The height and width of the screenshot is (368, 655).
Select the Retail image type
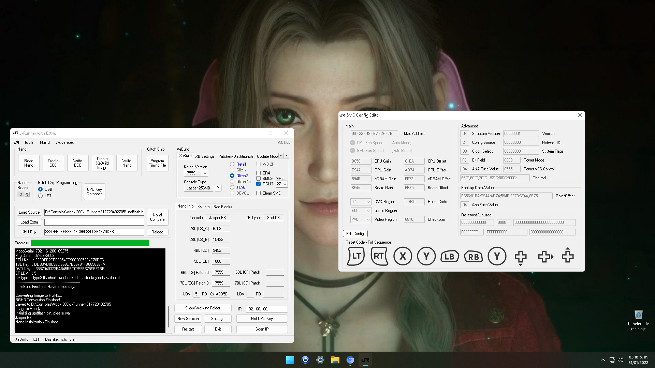pyautogui.click(x=232, y=164)
